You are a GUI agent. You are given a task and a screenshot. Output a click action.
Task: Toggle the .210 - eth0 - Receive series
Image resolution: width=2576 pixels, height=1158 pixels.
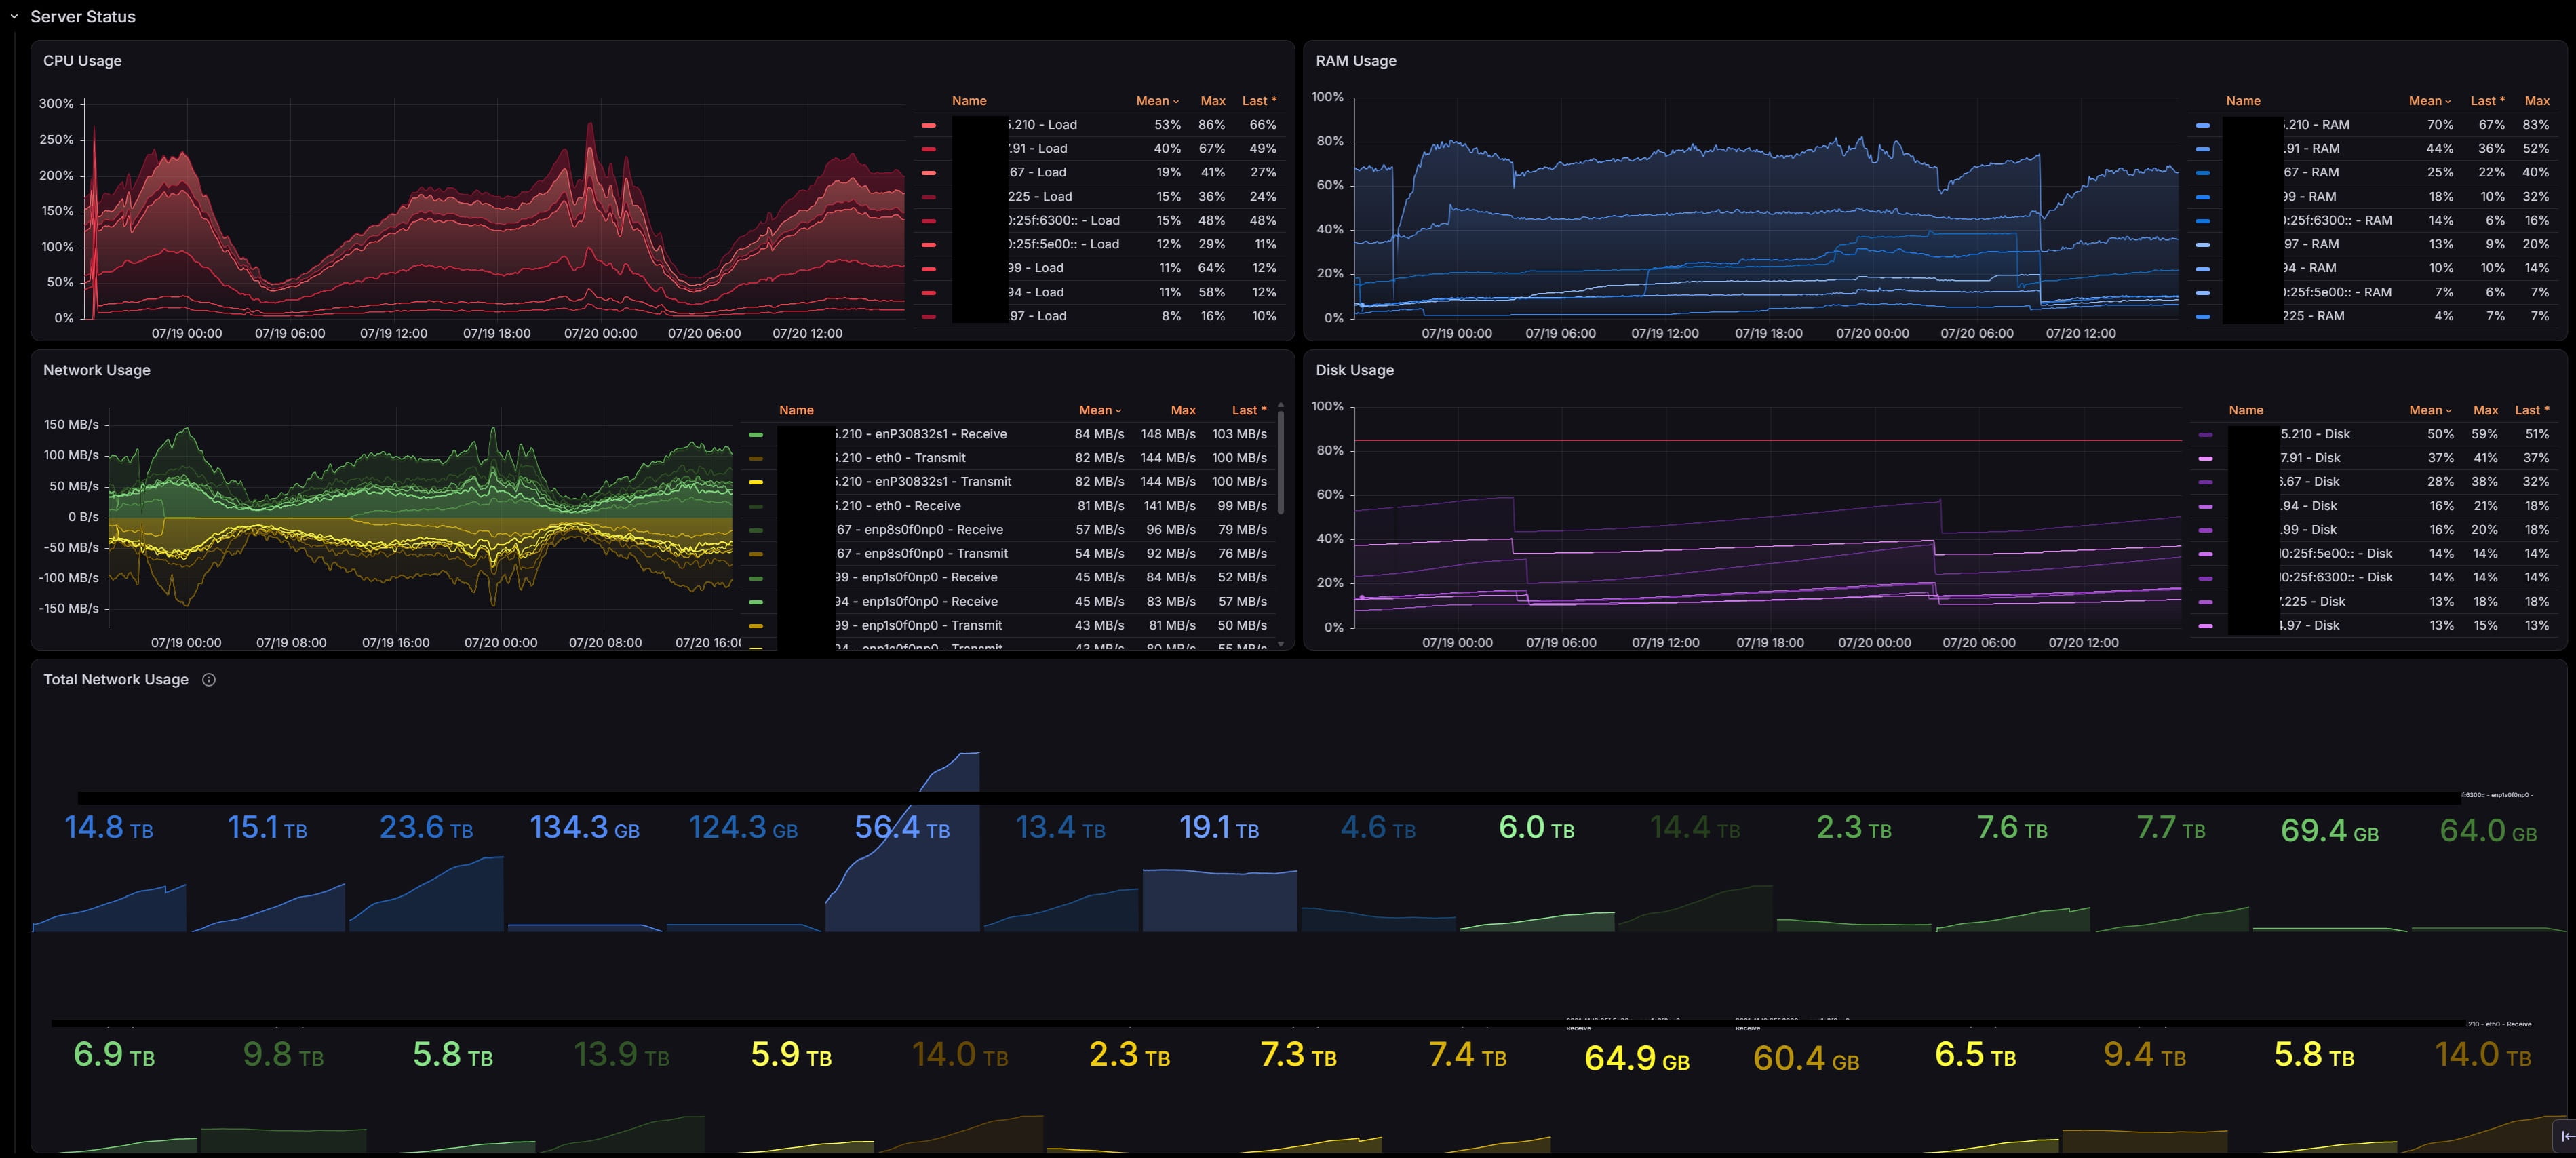(x=898, y=506)
